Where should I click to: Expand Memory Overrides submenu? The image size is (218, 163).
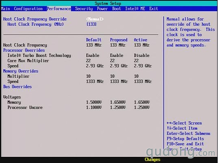pos(20,71)
